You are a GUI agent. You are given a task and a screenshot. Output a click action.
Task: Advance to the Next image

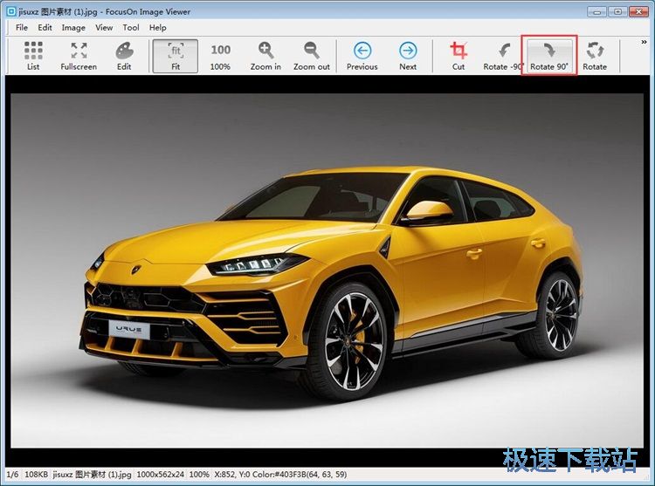[408, 56]
